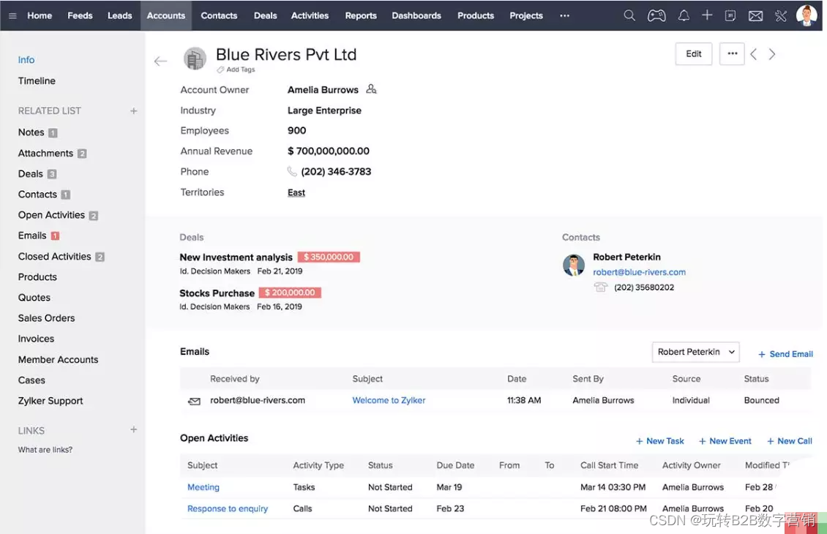Add a related list with plus icon
This screenshot has height=534, width=827.
[133, 110]
